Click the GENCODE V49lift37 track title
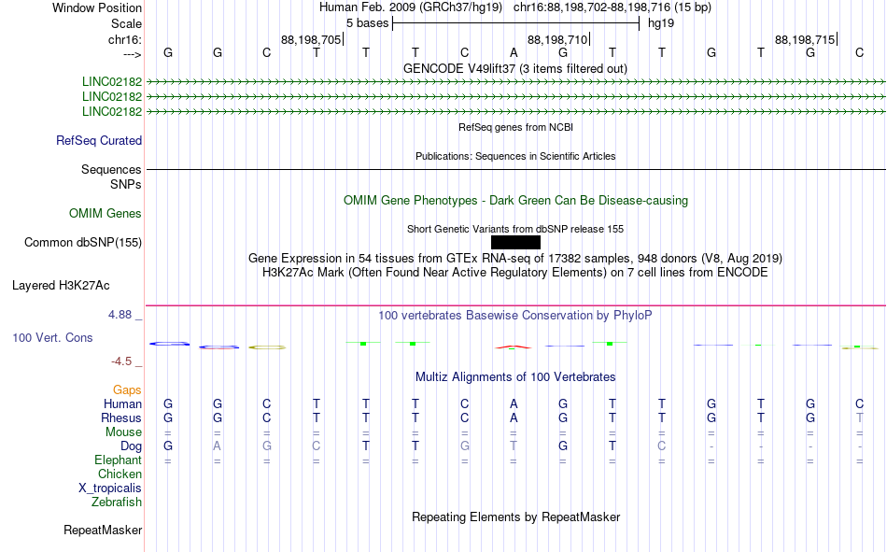 tap(515, 68)
